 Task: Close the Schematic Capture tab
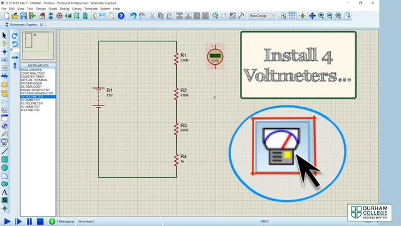[x=41, y=24]
